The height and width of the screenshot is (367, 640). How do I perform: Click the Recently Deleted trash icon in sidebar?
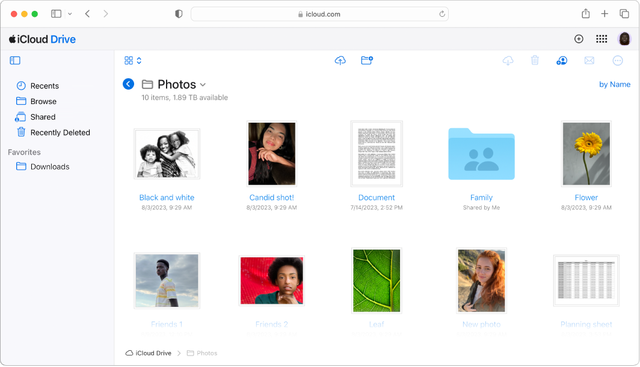pyautogui.click(x=21, y=132)
